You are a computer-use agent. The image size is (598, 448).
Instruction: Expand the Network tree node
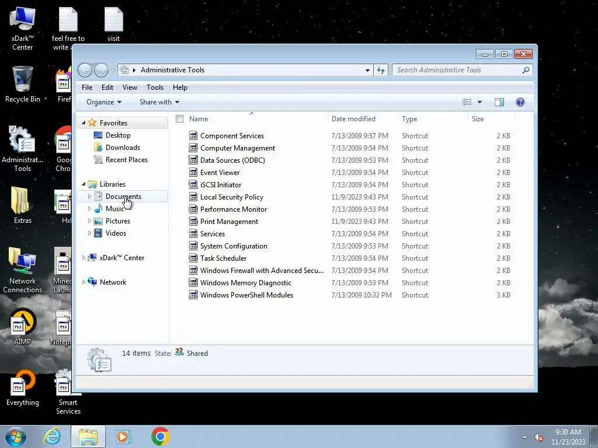point(84,282)
